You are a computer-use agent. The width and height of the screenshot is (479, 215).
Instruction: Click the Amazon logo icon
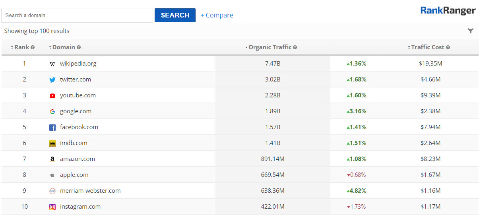tap(52, 159)
